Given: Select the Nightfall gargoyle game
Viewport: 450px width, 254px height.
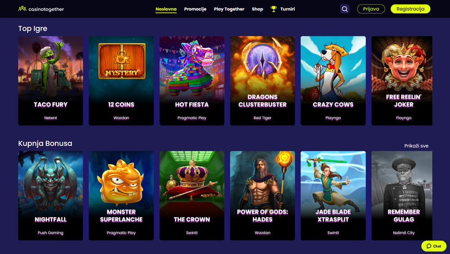Looking at the screenshot, I should [x=50, y=196].
